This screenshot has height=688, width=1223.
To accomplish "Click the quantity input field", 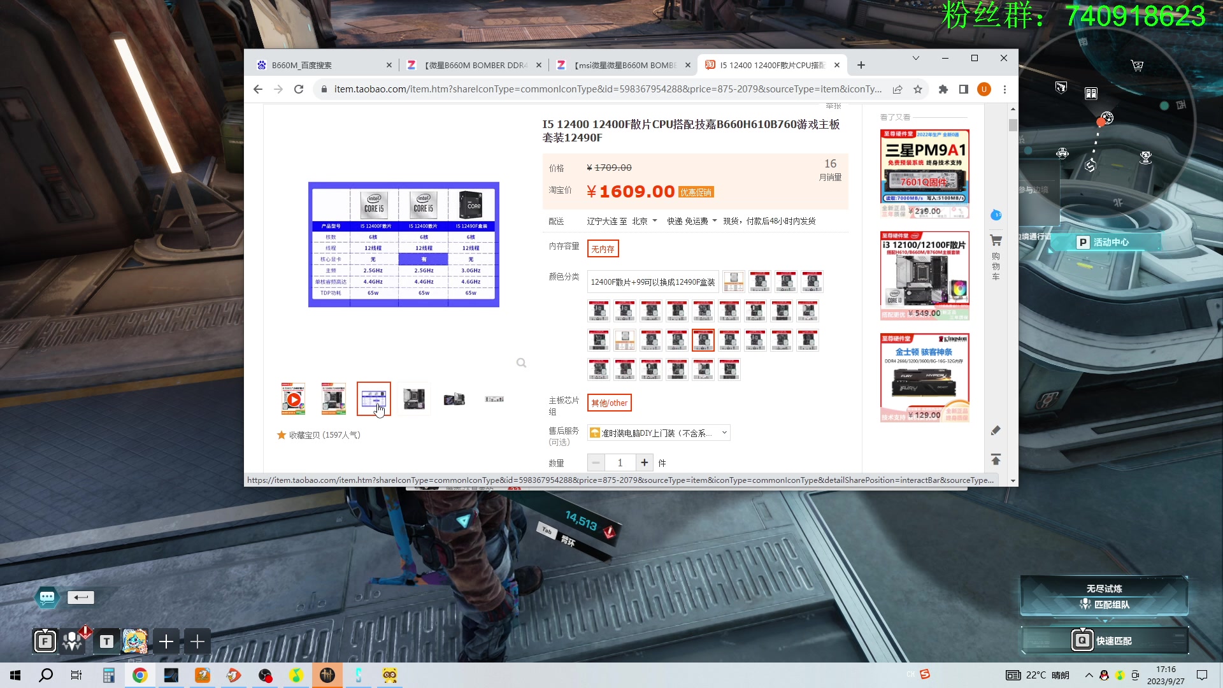I will pyautogui.click(x=620, y=462).
